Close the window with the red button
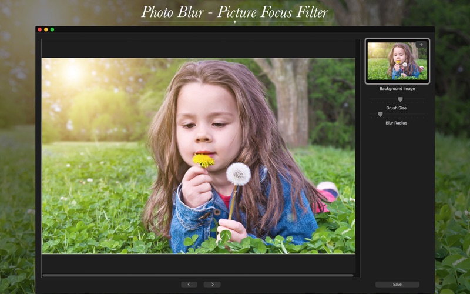 click(39, 29)
